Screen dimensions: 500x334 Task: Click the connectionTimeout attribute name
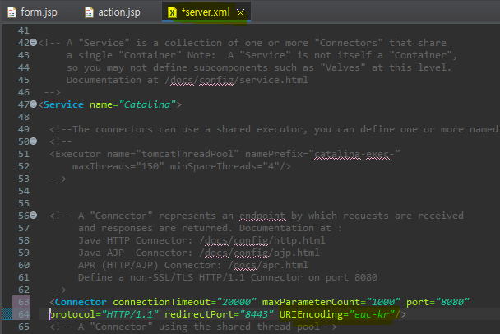point(162,302)
